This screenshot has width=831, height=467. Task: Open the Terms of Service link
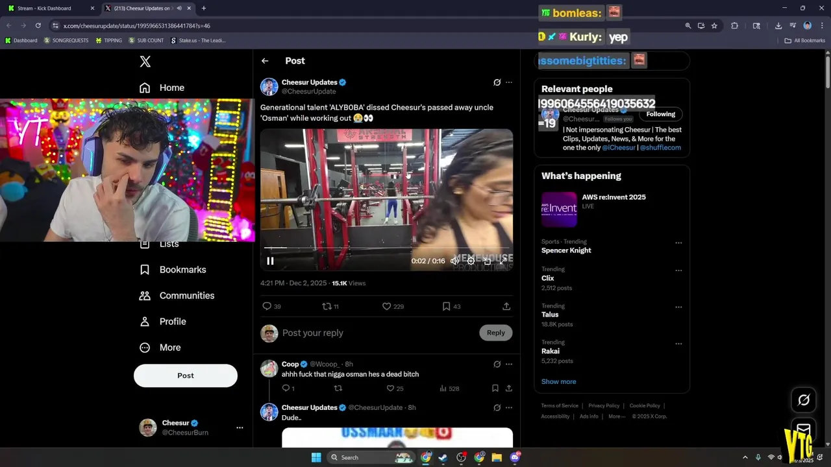[560, 405]
